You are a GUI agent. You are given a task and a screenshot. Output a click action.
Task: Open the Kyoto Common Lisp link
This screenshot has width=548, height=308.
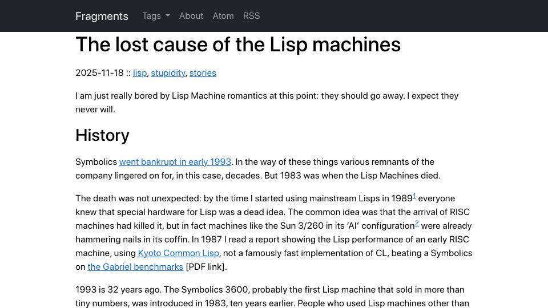pyautogui.click(x=179, y=253)
